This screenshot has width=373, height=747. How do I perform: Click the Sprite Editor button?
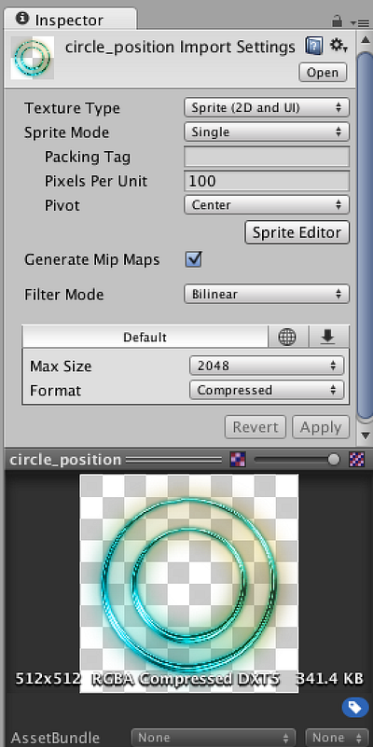pyautogui.click(x=297, y=232)
